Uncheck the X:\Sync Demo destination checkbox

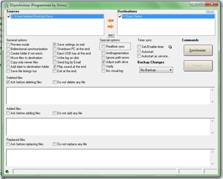click(120, 16)
